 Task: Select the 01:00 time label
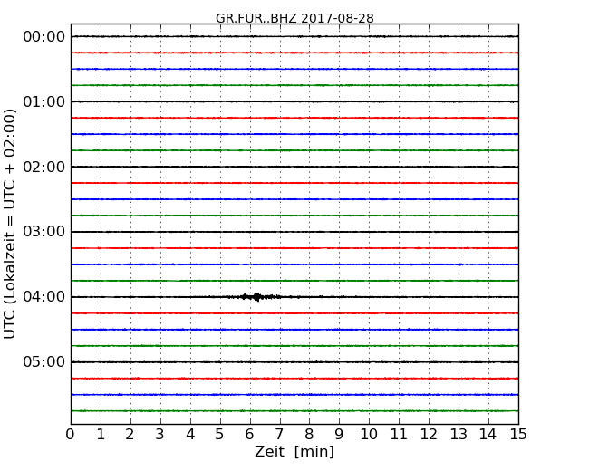coord(44,101)
